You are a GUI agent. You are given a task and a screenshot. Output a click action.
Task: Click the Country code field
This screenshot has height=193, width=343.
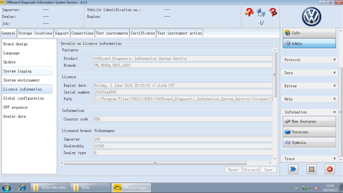tap(183, 119)
